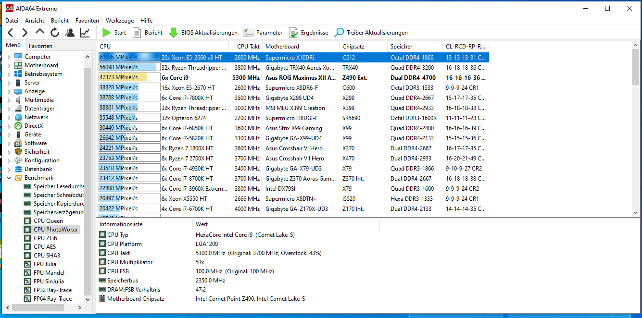
Task: Select the CPU Queen benchmark
Action: (48, 221)
